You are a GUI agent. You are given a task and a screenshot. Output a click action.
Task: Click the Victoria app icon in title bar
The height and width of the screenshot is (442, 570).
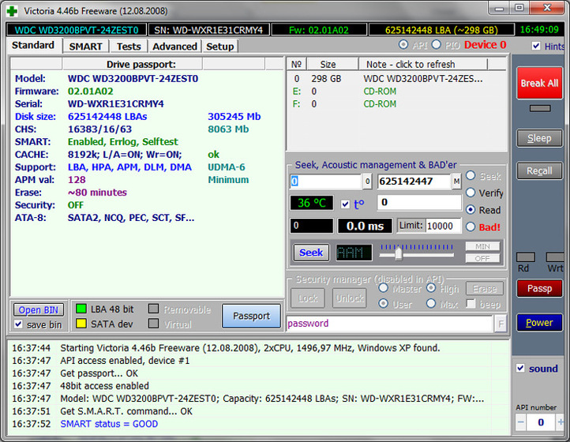tap(10, 8)
